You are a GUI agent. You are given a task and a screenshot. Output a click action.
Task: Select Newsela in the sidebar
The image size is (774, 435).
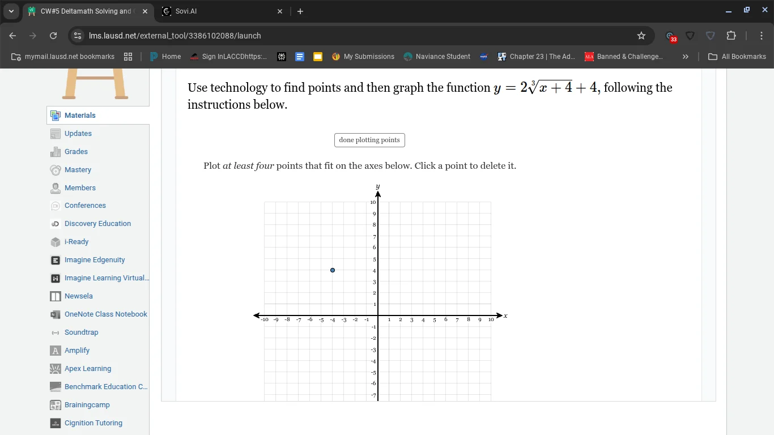pos(79,296)
